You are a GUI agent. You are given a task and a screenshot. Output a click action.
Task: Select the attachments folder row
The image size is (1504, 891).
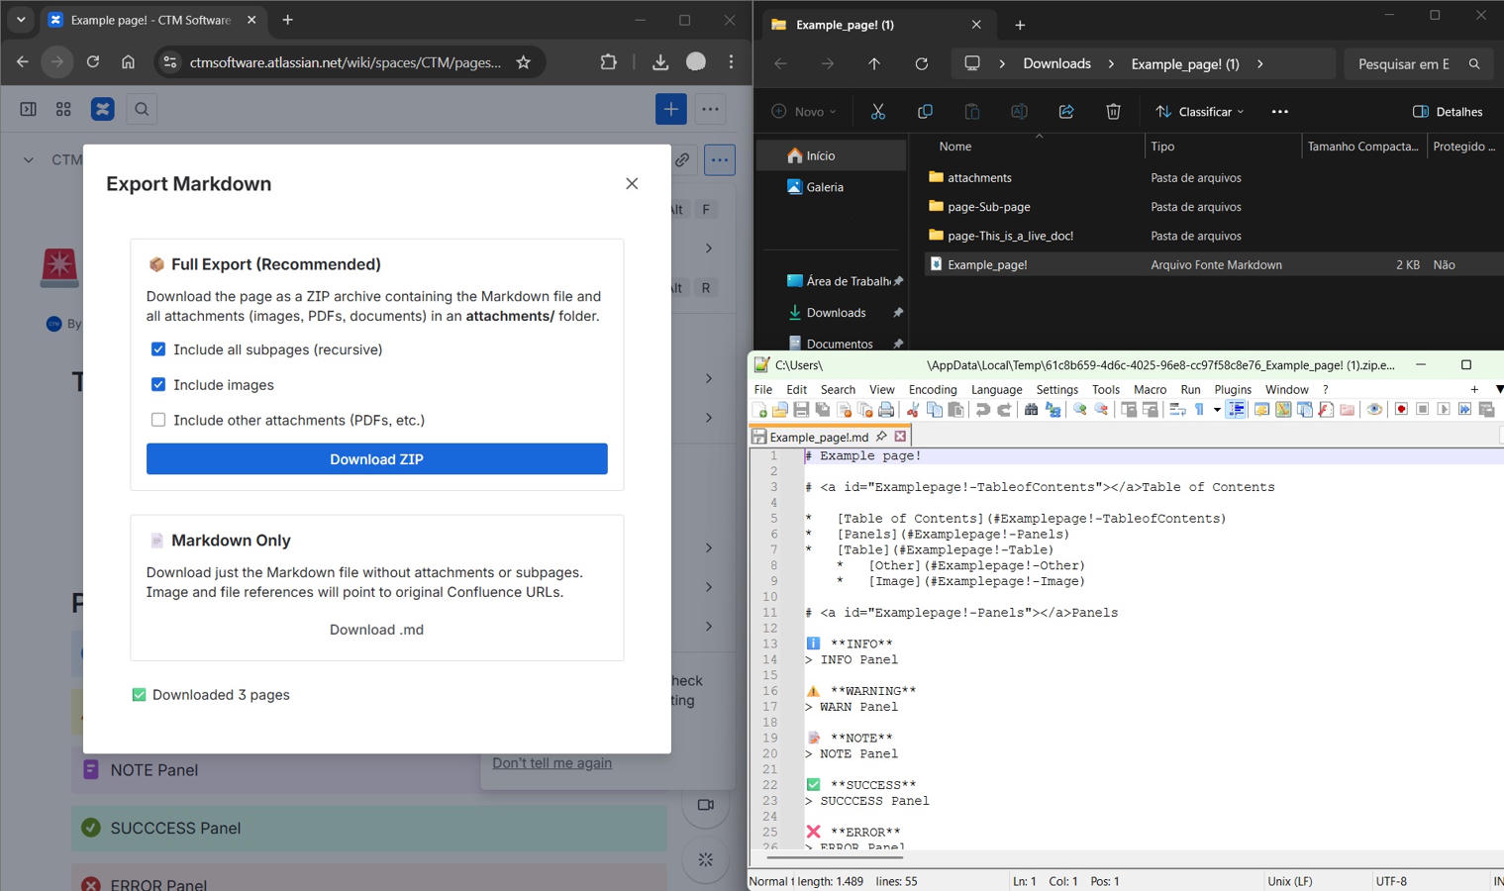tap(1213, 178)
